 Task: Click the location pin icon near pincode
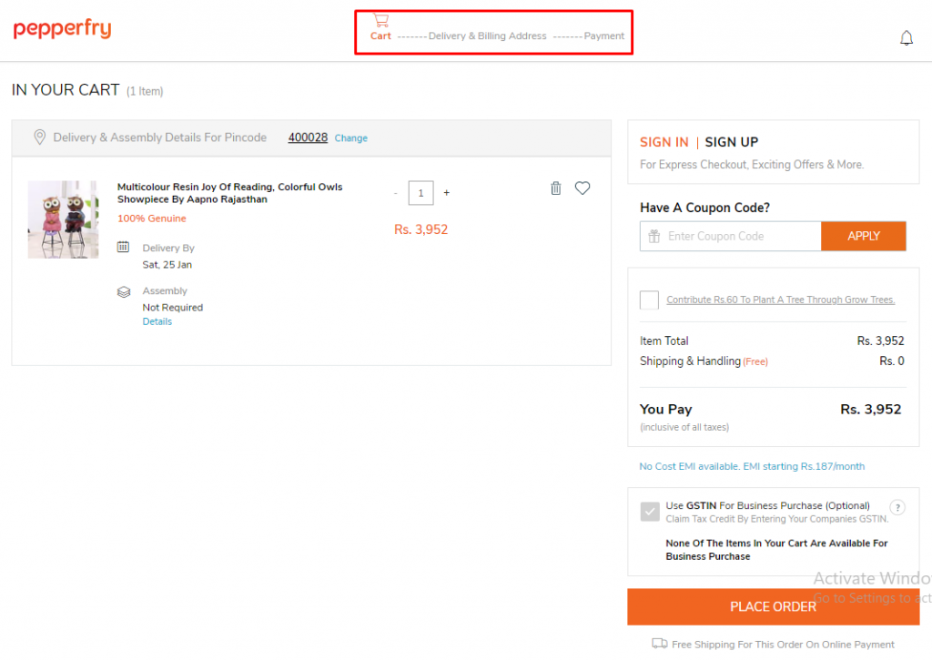point(40,137)
